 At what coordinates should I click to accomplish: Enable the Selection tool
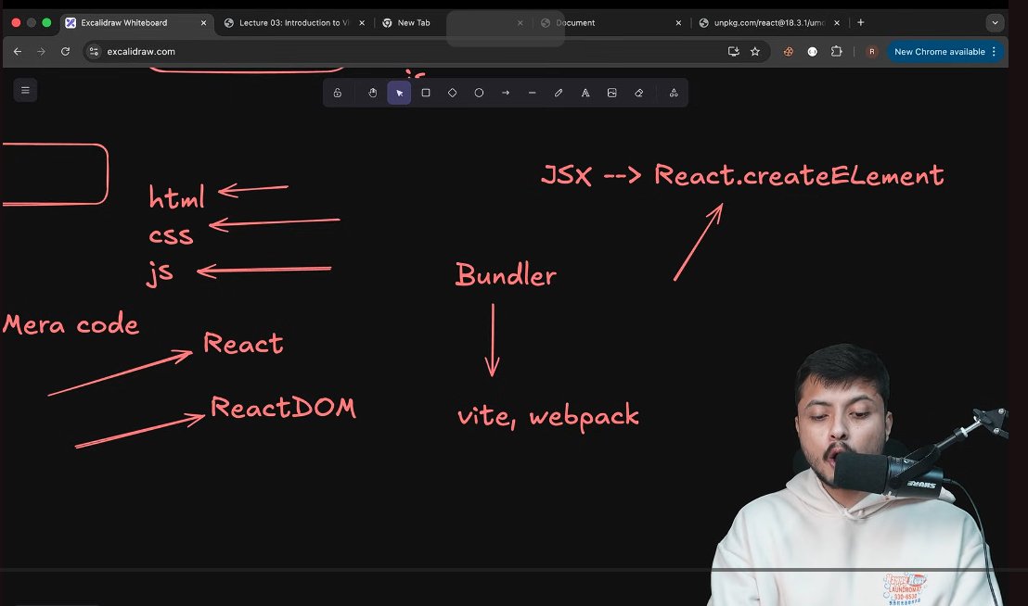[399, 93]
